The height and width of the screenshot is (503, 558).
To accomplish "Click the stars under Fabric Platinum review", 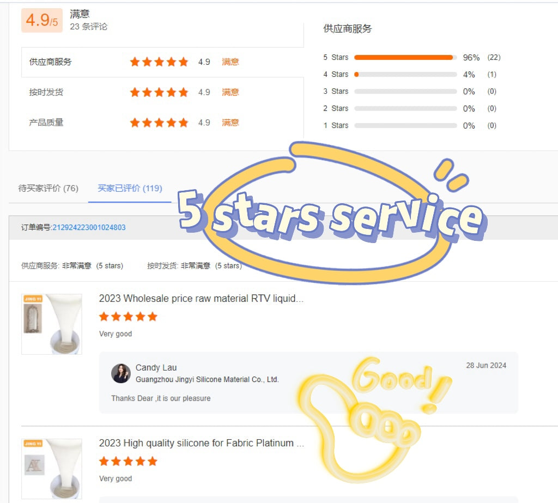I will pos(128,462).
